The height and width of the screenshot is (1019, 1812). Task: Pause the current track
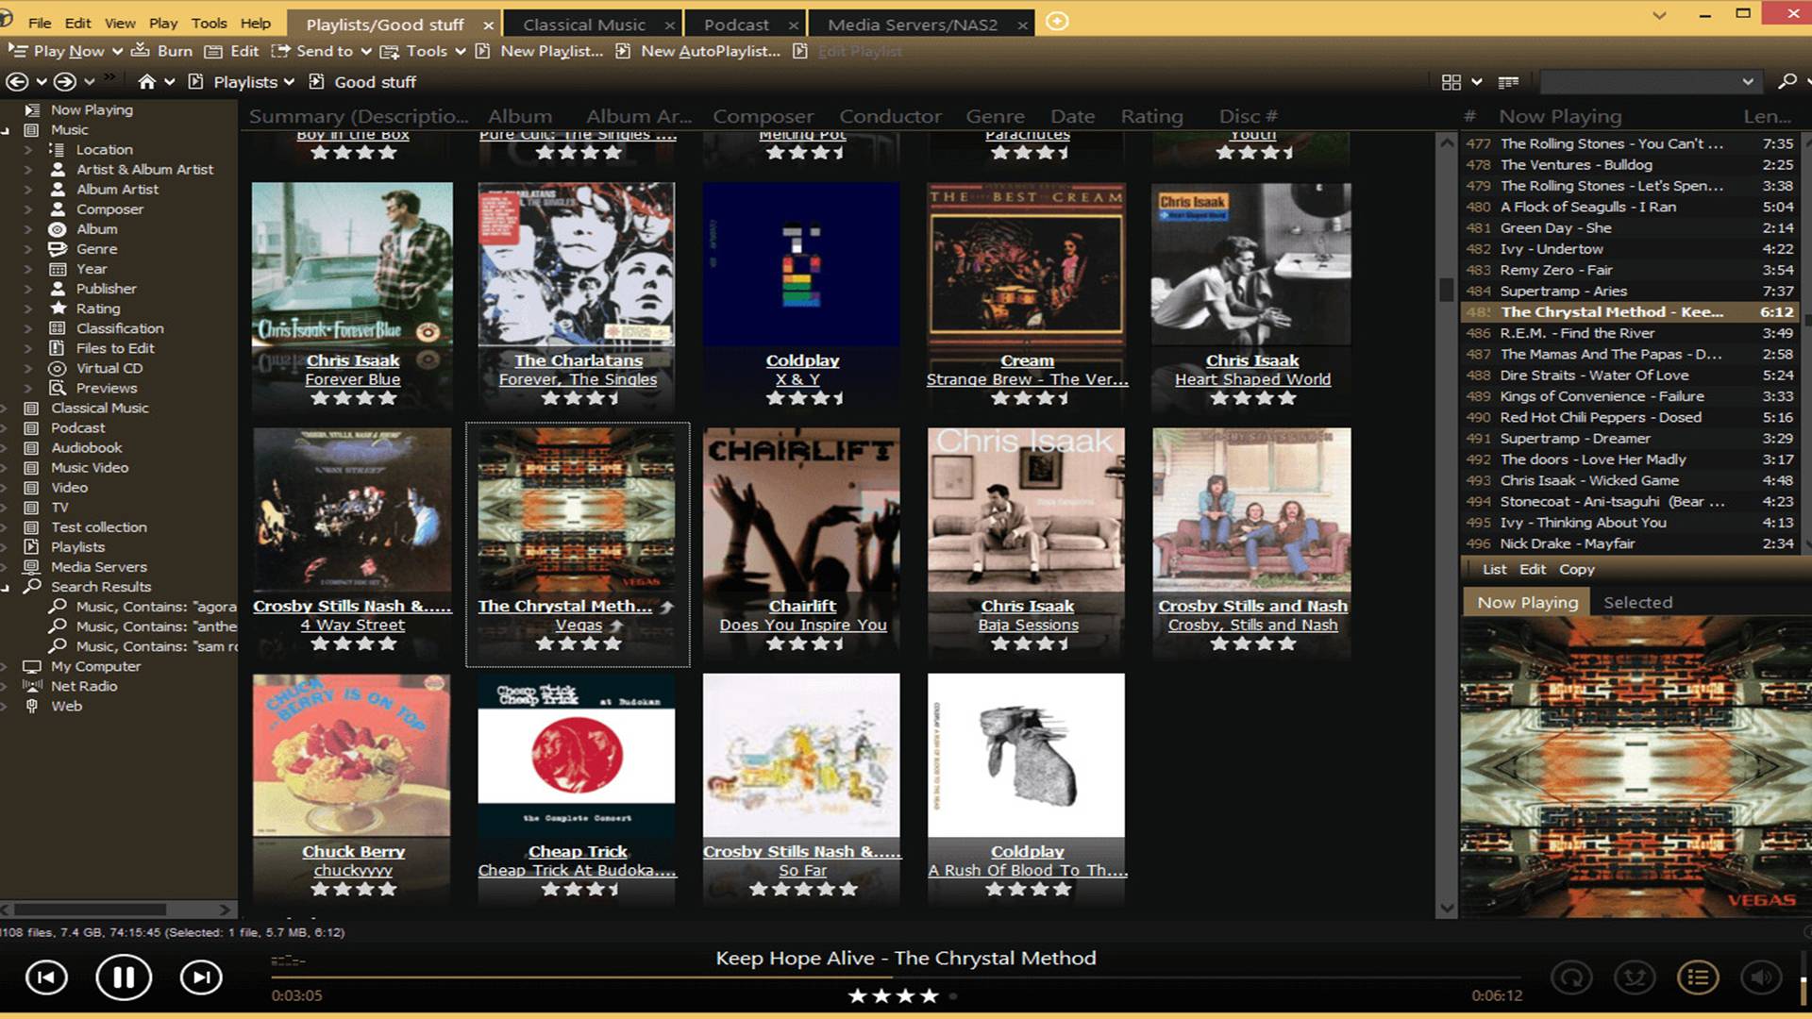pyautogui.click(x=124, y=977)
